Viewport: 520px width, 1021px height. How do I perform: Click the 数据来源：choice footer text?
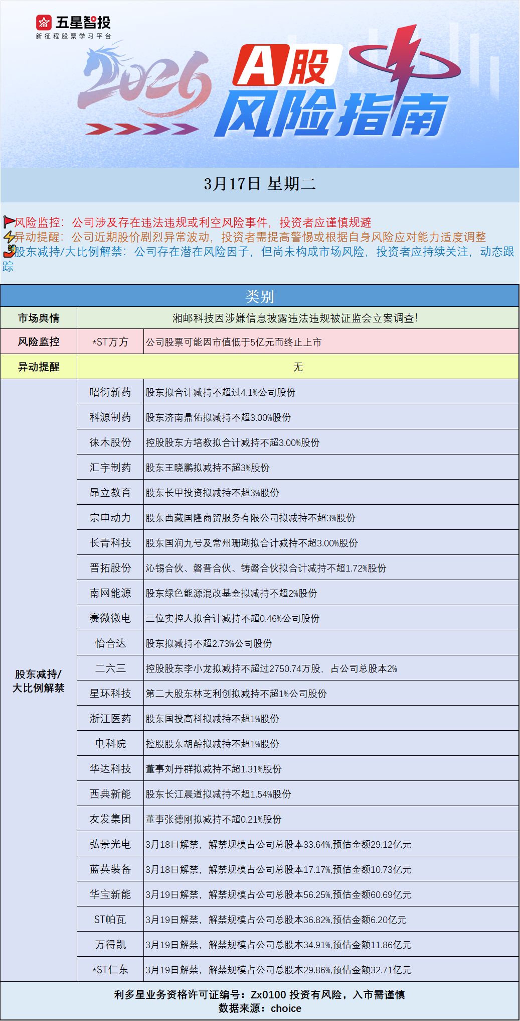(x=260, y=1008)
